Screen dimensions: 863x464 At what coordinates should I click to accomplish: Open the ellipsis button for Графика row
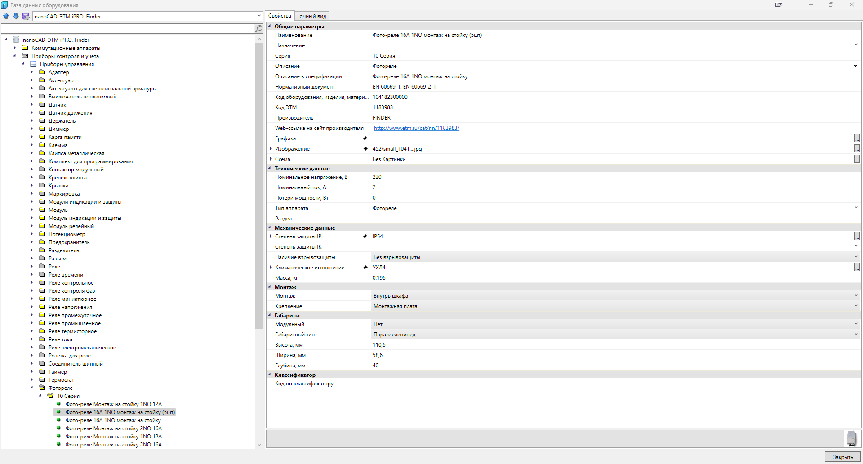pyautogui.click(x=857, y=138)
